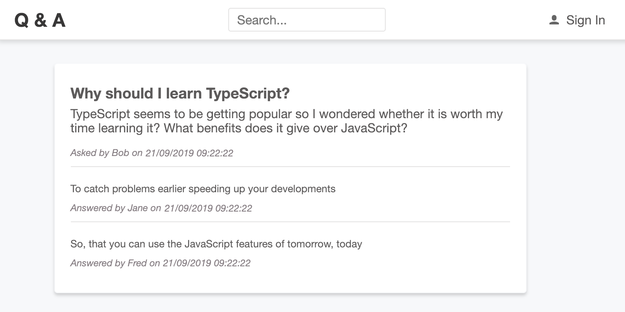This screenshot has height=312, width=625.
Task: Click the name "Bob" in the asked-by line
Action: coord(120,153)
